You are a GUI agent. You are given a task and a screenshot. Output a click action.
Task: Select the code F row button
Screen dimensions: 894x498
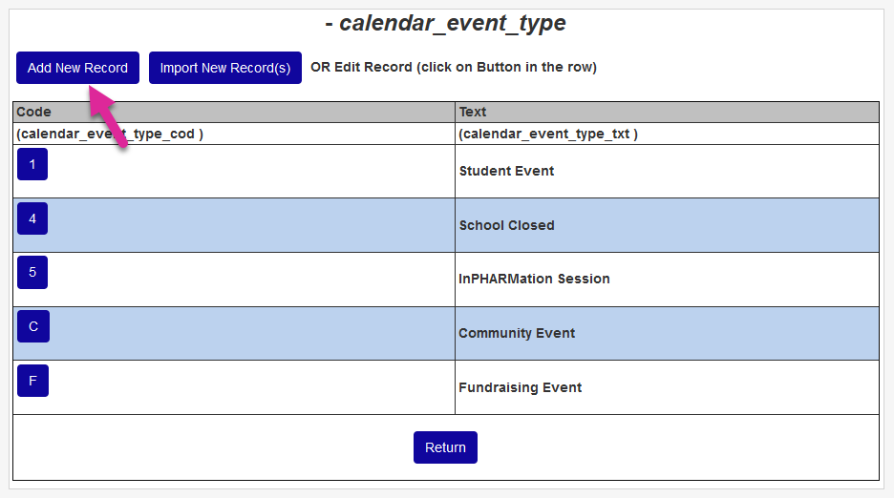click(32, 381)
